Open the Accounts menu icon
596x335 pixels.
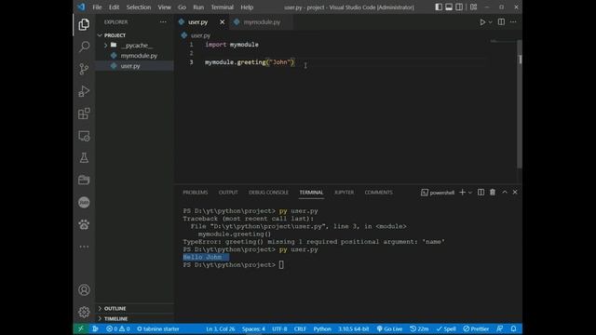84,290
